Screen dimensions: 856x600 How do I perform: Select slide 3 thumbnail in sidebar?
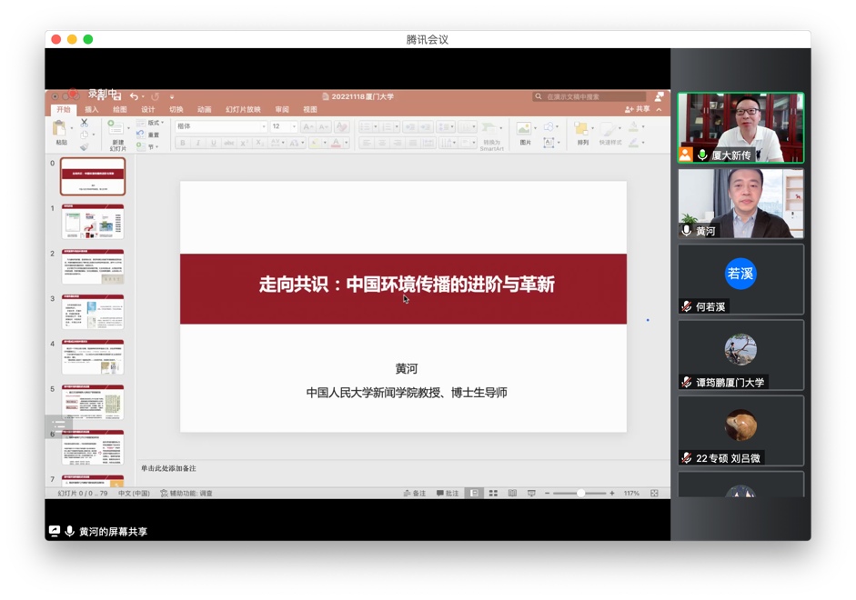[93, 312]
